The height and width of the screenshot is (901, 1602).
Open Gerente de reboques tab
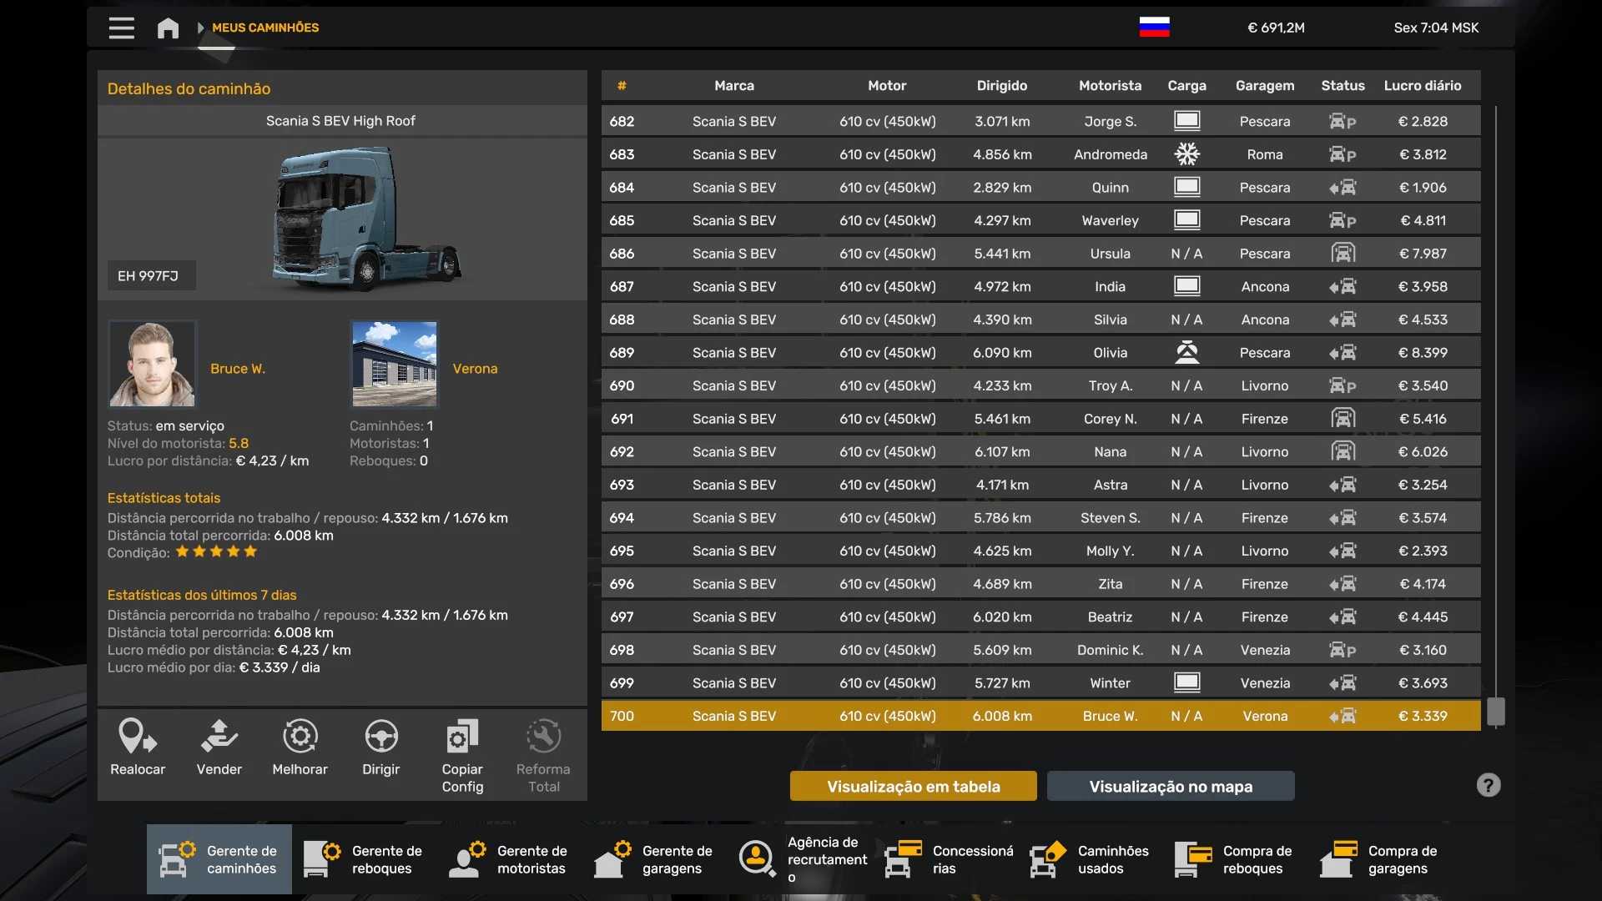tap(365, 859)
